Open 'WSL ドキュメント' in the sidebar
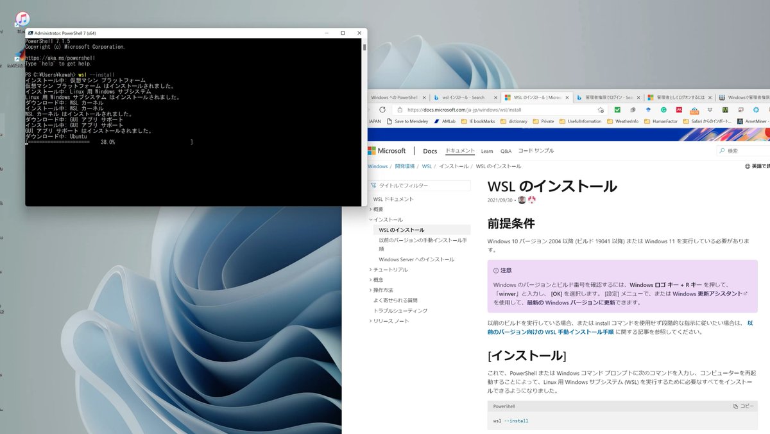Image resolution: width=770 pixels, height=434 pixels. (393, 199)
